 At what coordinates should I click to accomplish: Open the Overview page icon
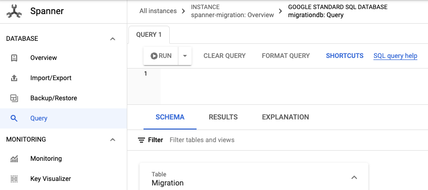(x=14, y=58)
